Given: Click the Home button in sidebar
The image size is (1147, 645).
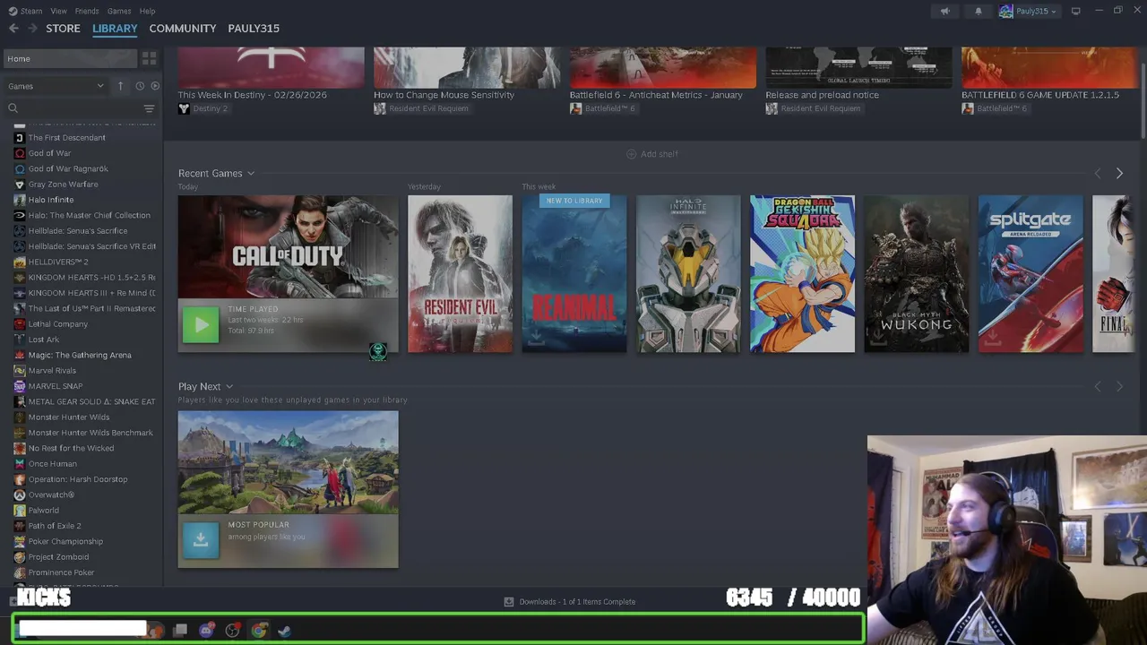Looking at the screenshot, I should tap(70, 58).
